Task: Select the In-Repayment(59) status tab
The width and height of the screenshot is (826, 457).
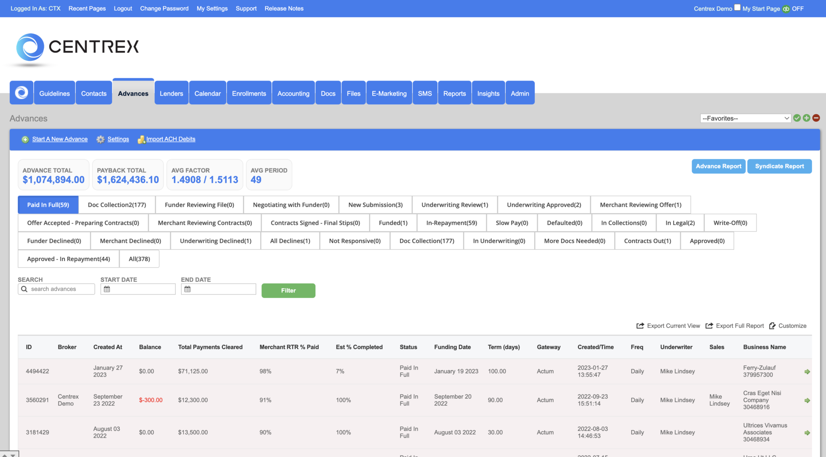Action: click(452, 223)
